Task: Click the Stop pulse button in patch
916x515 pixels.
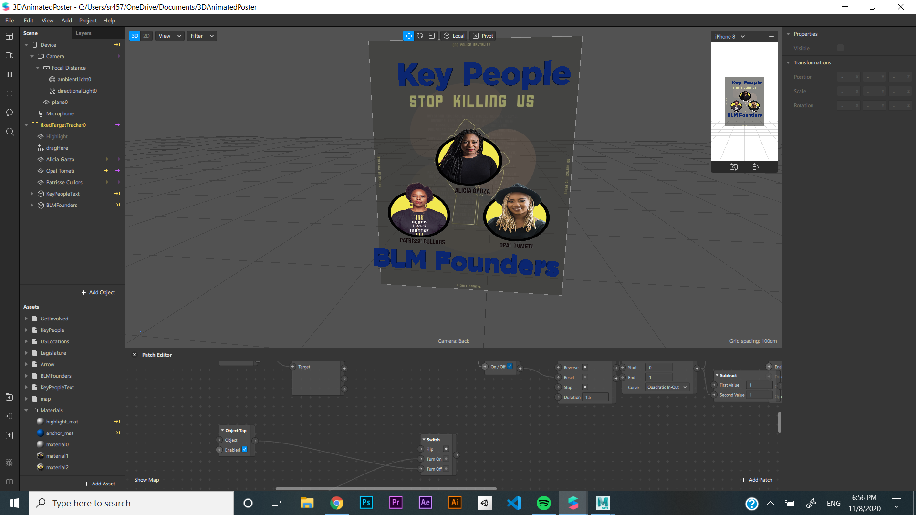Action: [585, 387]
